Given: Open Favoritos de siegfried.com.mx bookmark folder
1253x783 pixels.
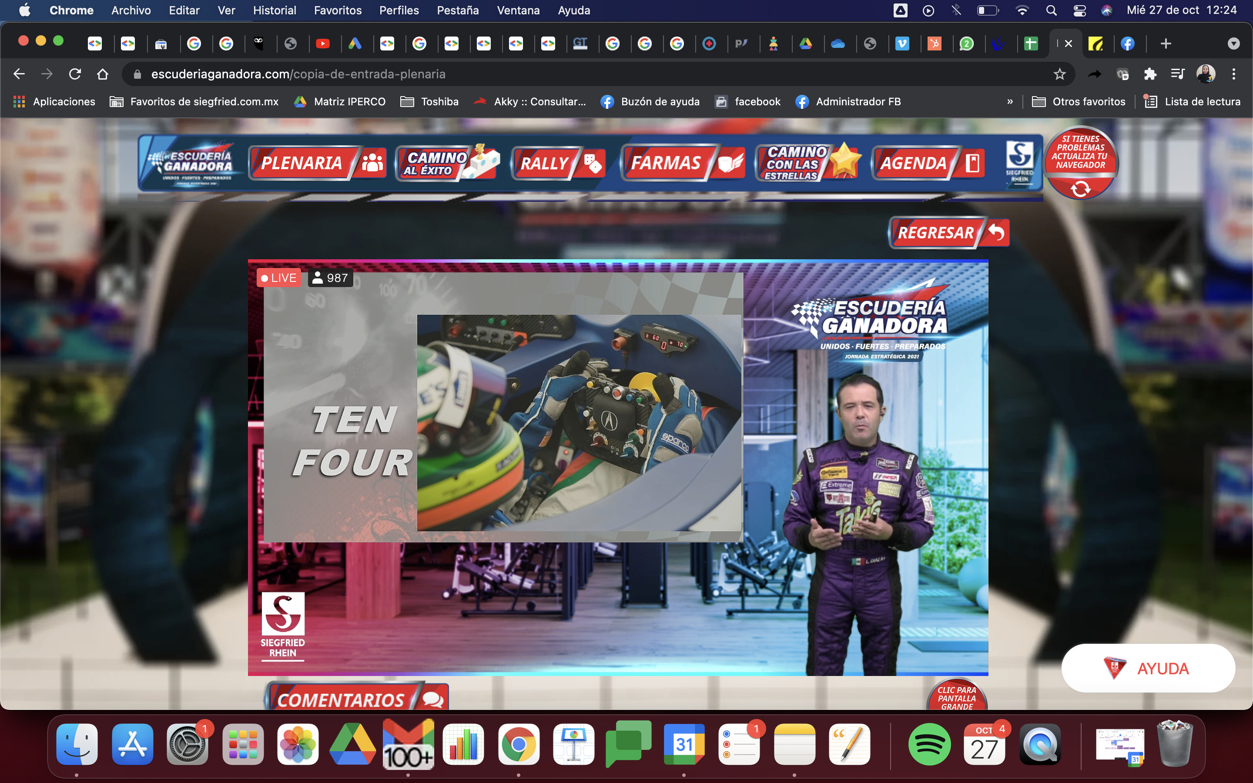Looking at the screenshot, I should (x=194, y=102).
